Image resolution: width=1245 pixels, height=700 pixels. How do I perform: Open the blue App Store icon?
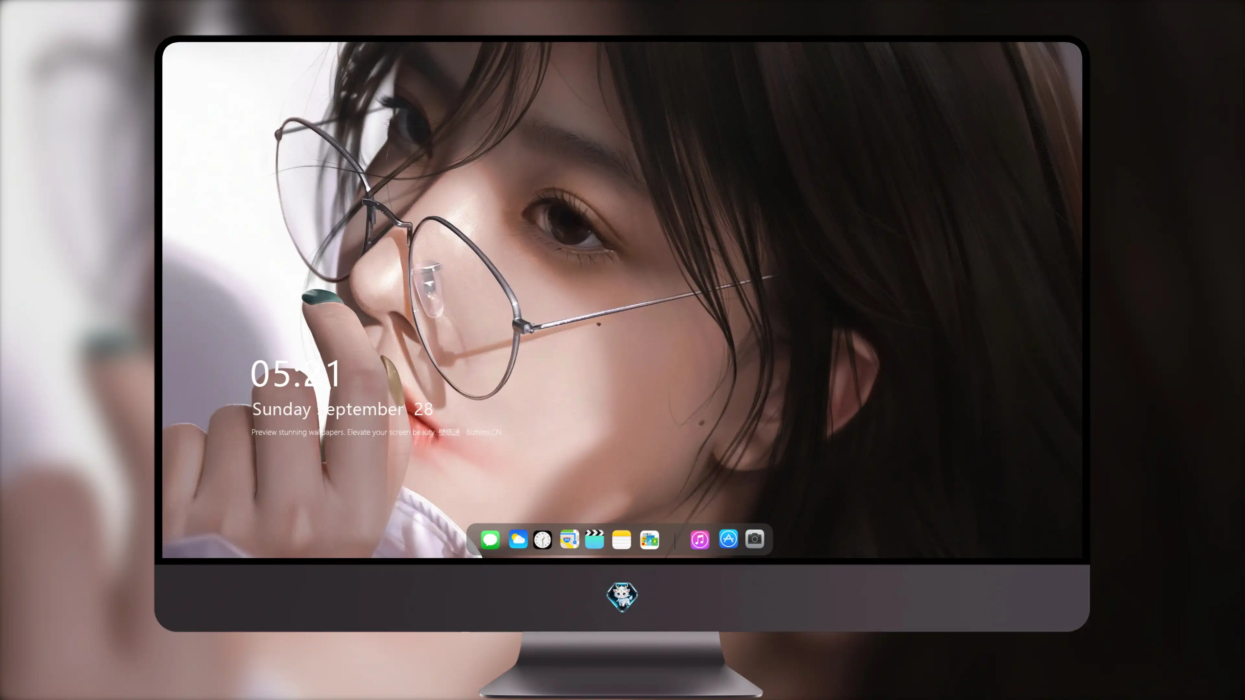click(728, 539)
